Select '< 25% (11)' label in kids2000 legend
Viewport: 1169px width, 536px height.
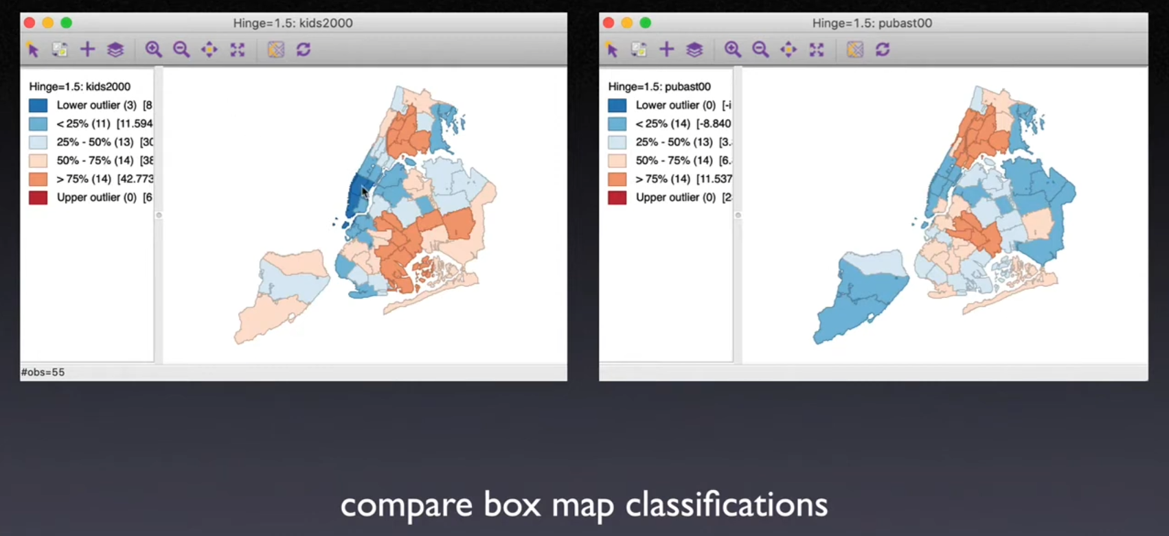click(84, 124)
